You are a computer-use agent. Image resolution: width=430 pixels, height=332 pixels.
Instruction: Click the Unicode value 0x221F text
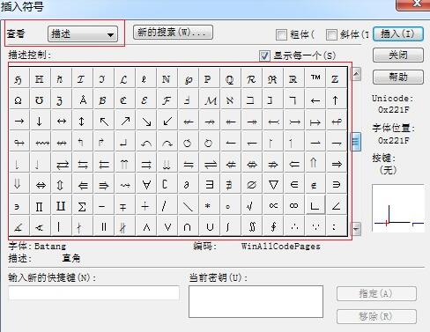point(394,110)
